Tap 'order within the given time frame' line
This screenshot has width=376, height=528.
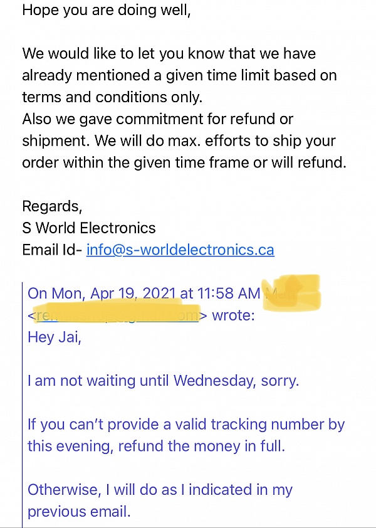click(184, 163)
